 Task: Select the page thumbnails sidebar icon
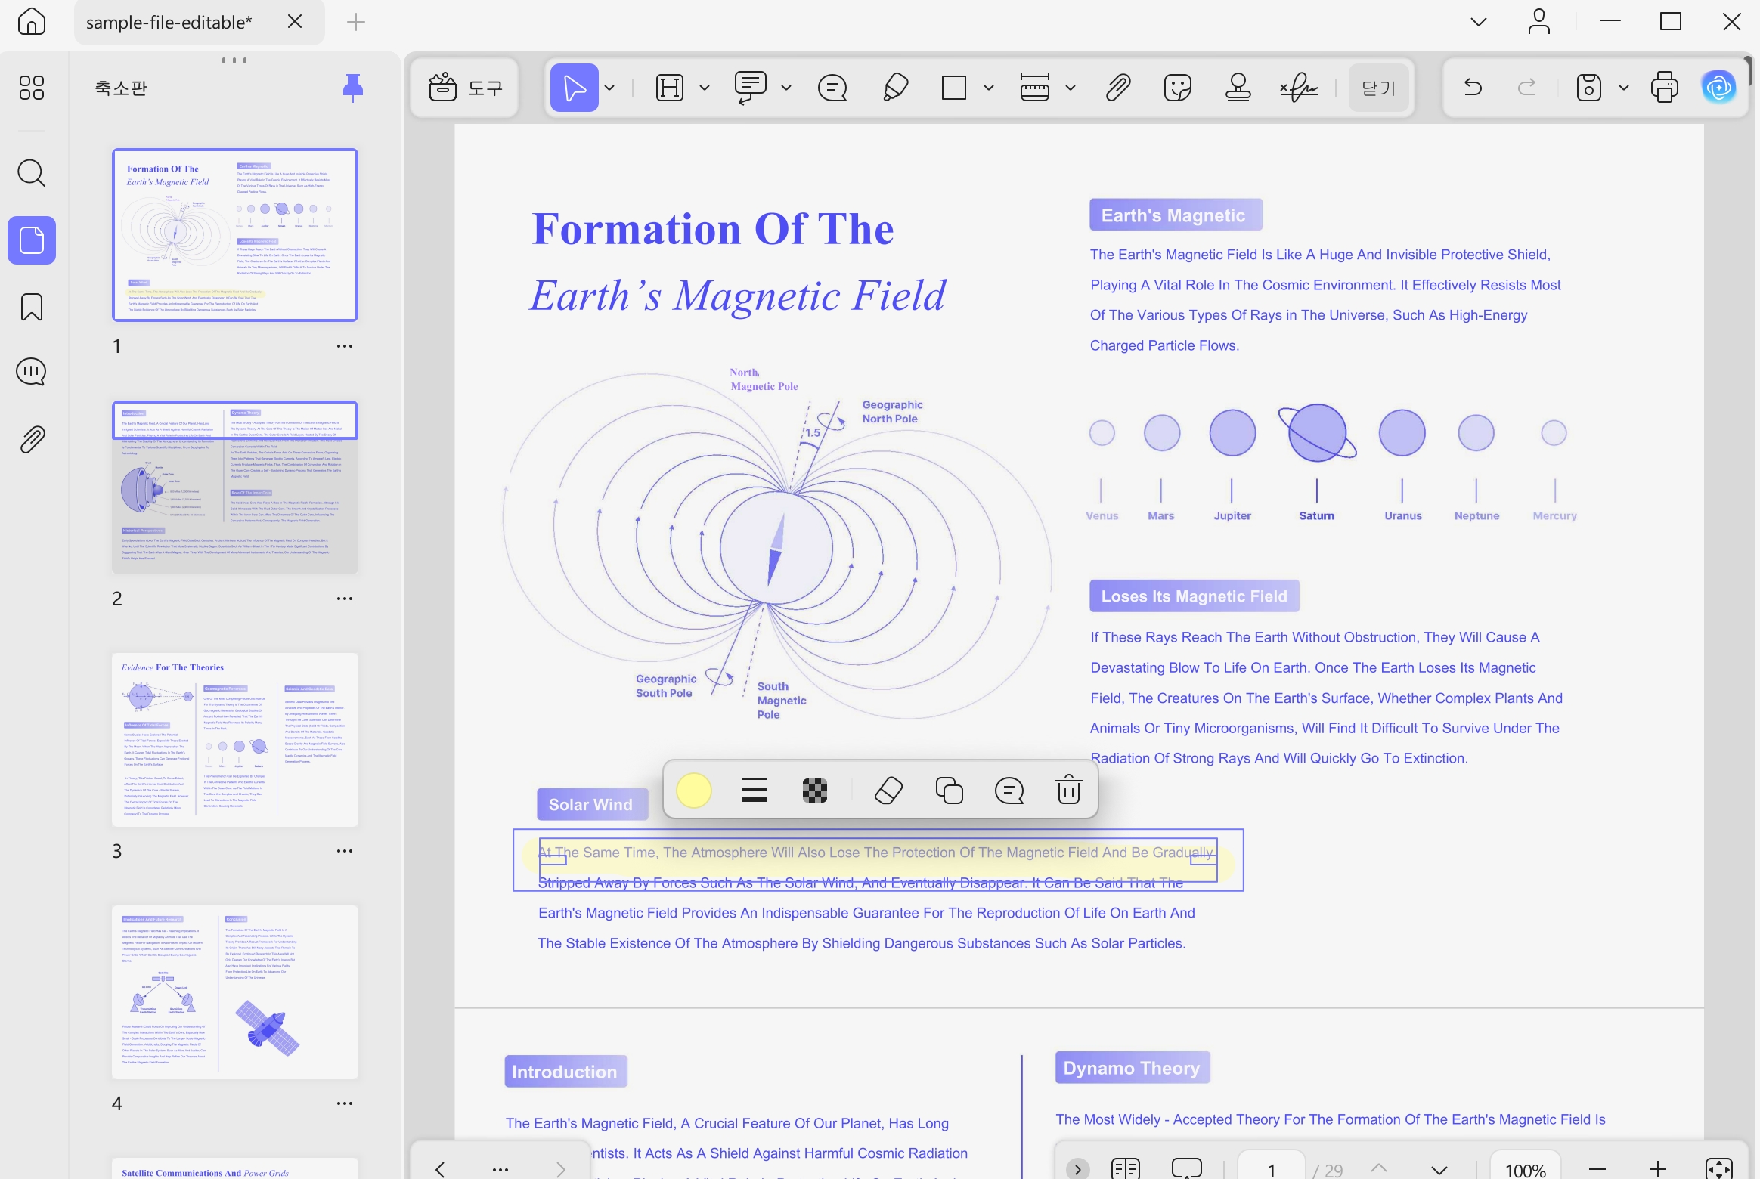pos(31,240)
